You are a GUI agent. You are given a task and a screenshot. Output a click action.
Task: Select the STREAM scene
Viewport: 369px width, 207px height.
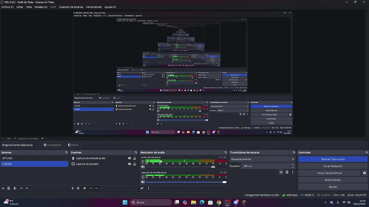(34, 164)
